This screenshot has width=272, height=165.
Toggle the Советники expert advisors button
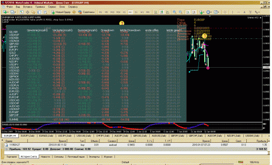pos(87,12)
